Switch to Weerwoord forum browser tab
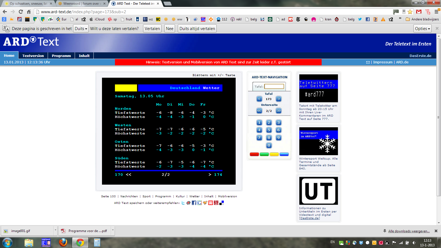This screenshot has width=441, height=248. (82, 4)
